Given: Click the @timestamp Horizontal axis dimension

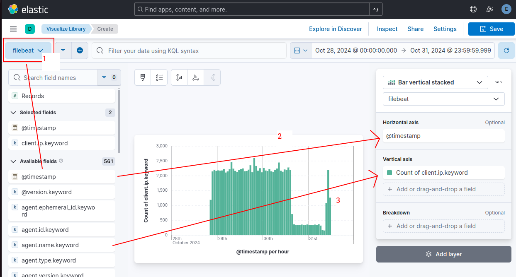Looking at the screenshot, I should coord(443,136).
